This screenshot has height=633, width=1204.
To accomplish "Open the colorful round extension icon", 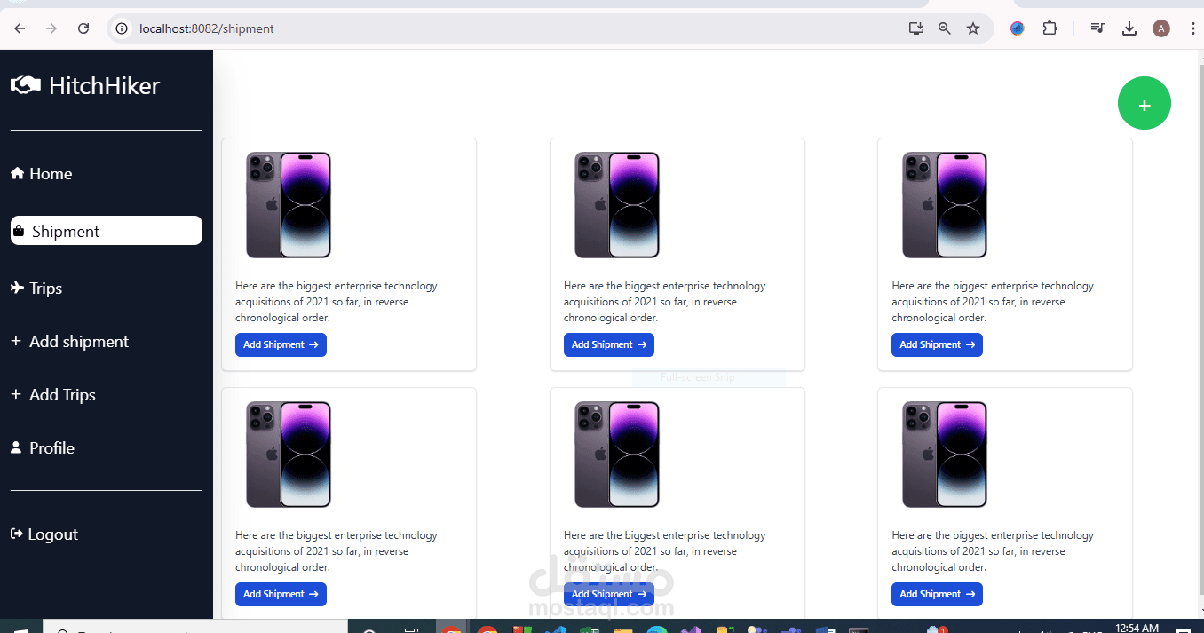I will 1018,28.
